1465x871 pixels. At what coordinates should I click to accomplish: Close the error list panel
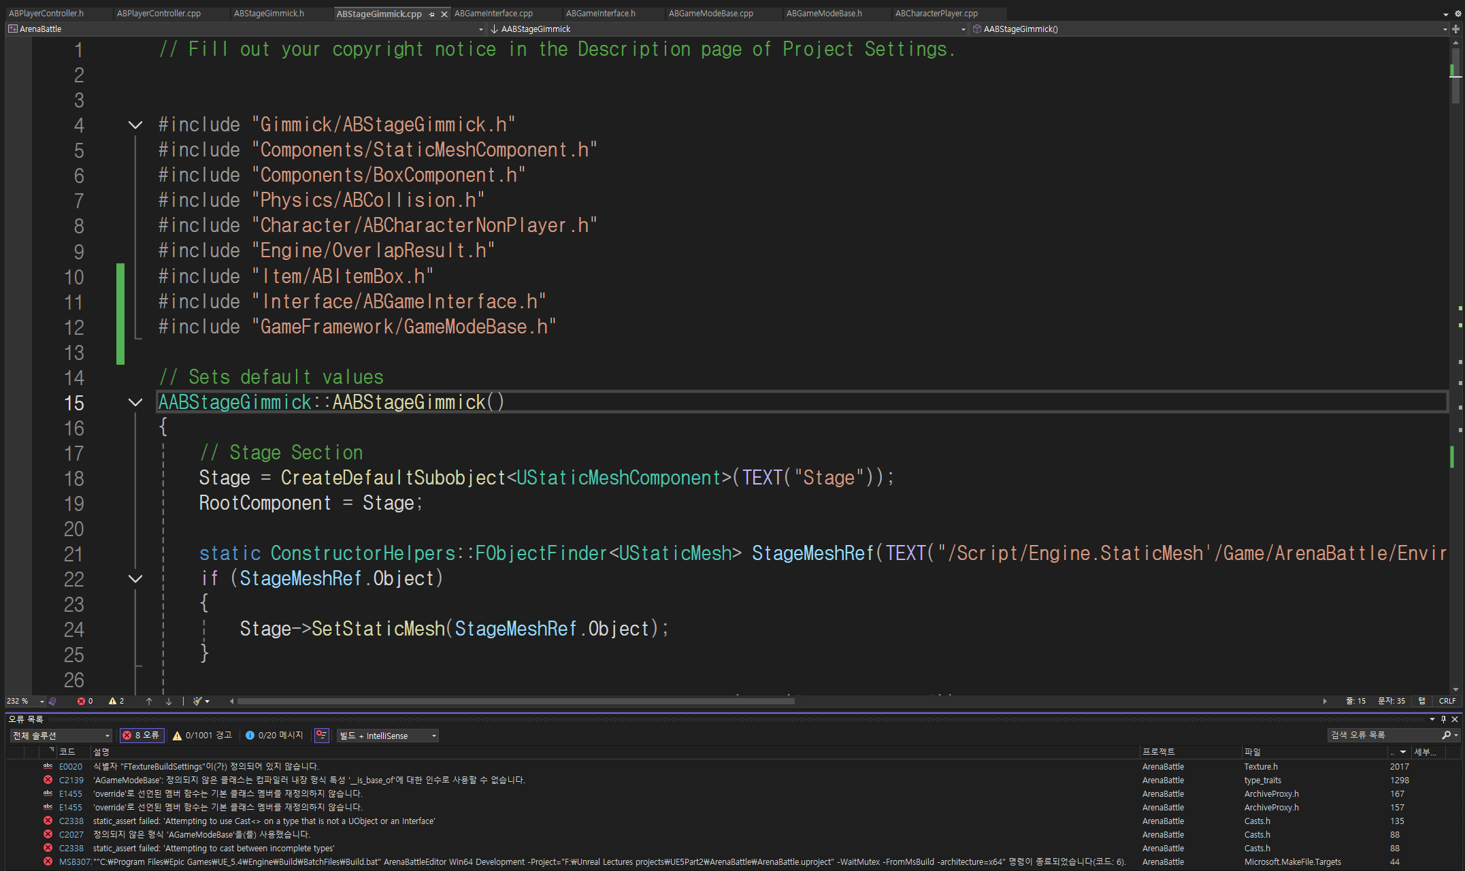pos(1455,720)
